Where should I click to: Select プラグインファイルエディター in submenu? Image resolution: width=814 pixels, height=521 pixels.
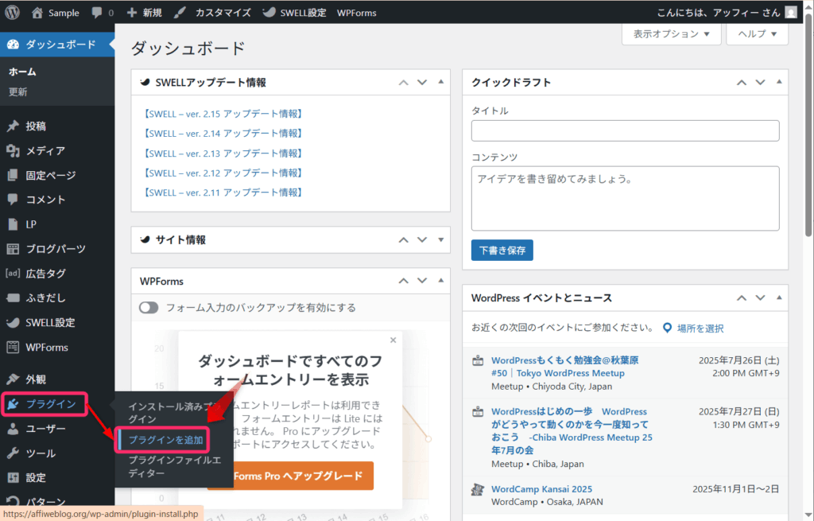coord(174,466)
